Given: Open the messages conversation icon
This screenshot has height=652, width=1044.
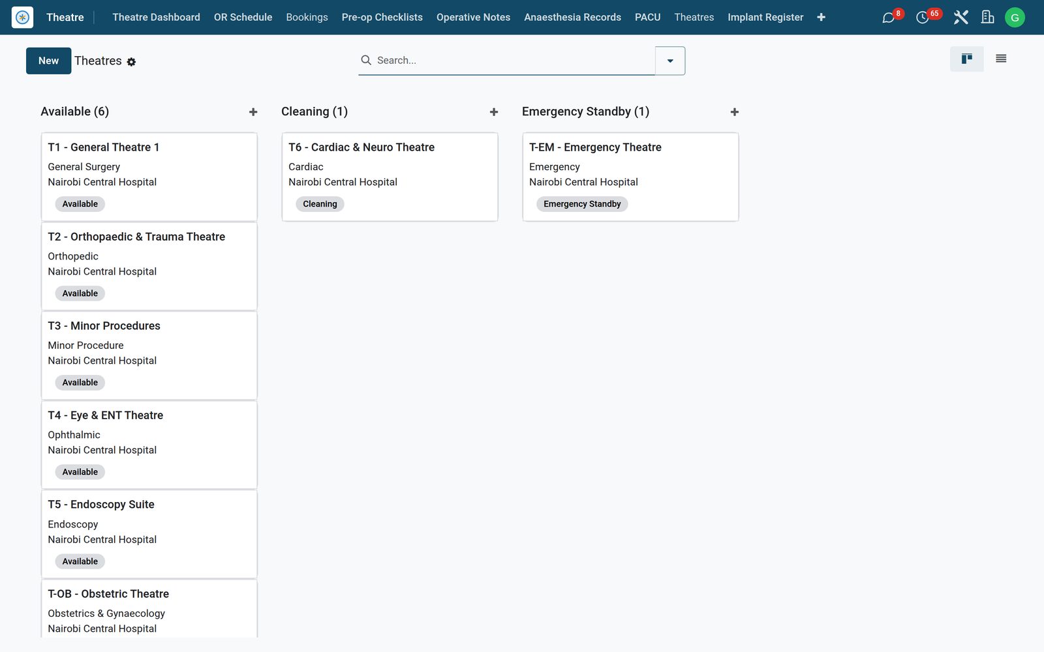Looking at the screenshot, I should click(888, 18).
